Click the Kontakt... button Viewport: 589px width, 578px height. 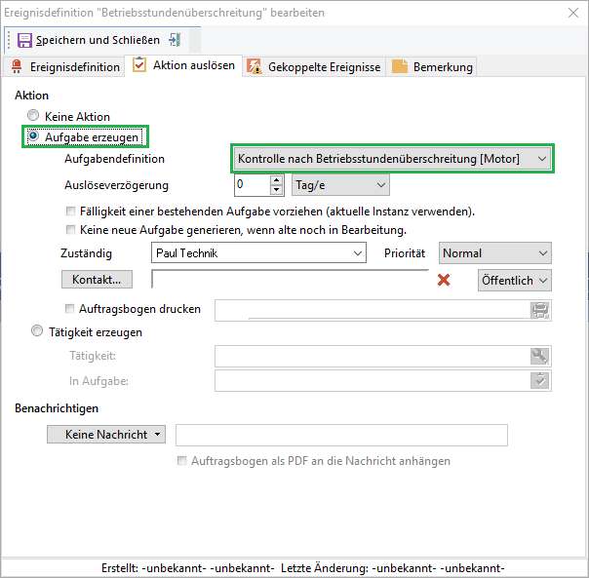coord(97,280)
